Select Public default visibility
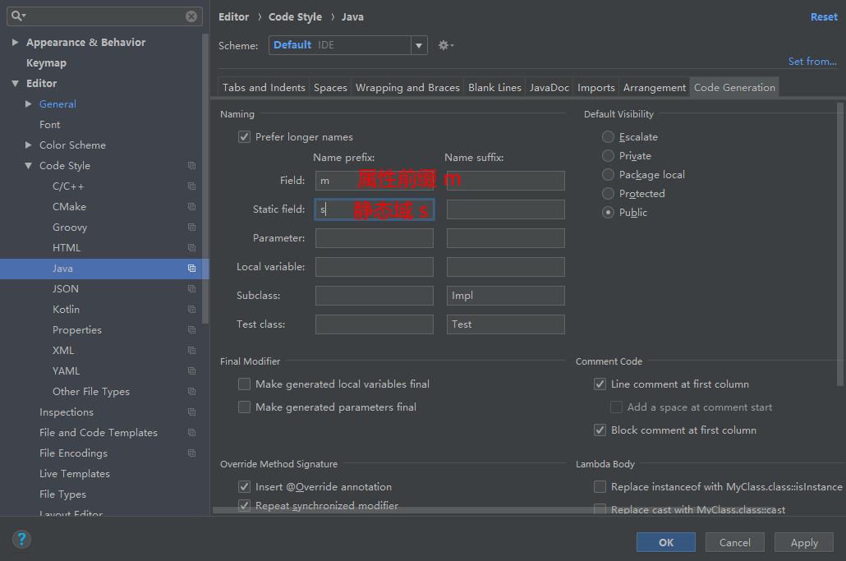Screen dimensions: 846x561 608,213
